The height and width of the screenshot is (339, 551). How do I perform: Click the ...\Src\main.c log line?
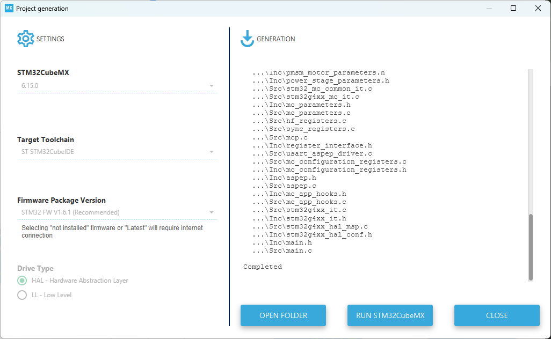[282, 250]
